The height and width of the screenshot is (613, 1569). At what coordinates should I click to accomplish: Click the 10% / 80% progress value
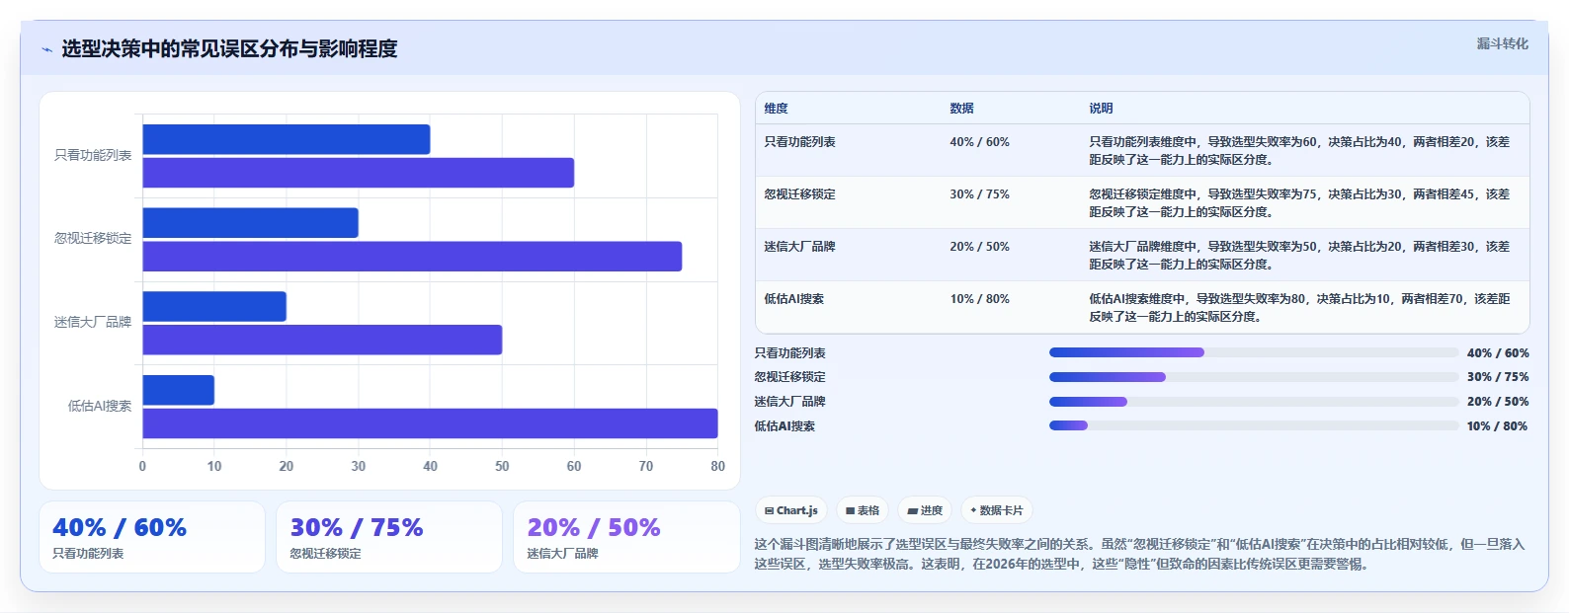(x=1497, y=426)
